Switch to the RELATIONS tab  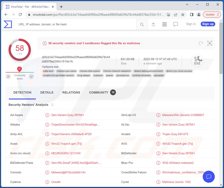[x=71, y=92]
